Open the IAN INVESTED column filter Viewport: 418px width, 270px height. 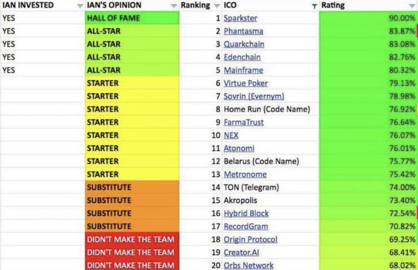click(80, 6)
